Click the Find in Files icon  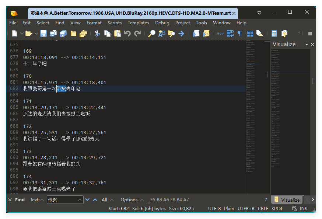point(171,34)
